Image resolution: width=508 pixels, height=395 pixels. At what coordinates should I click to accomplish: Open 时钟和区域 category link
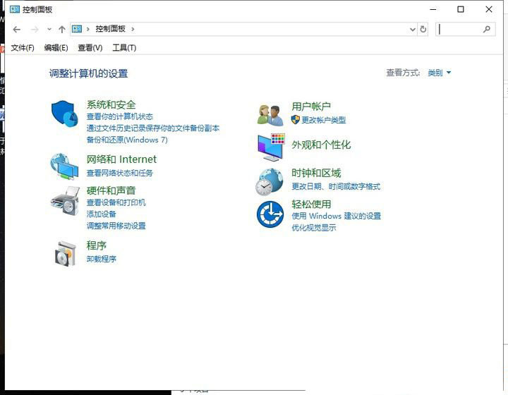(316, 173)
